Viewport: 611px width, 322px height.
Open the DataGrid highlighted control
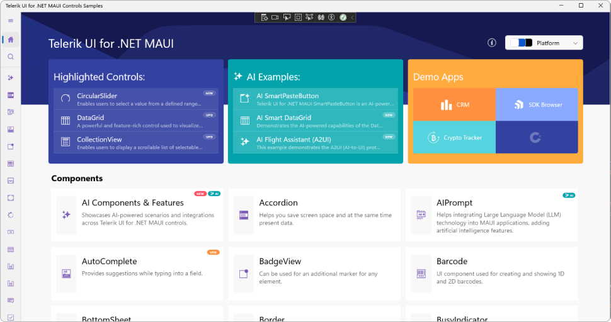[x=136, y=121]
